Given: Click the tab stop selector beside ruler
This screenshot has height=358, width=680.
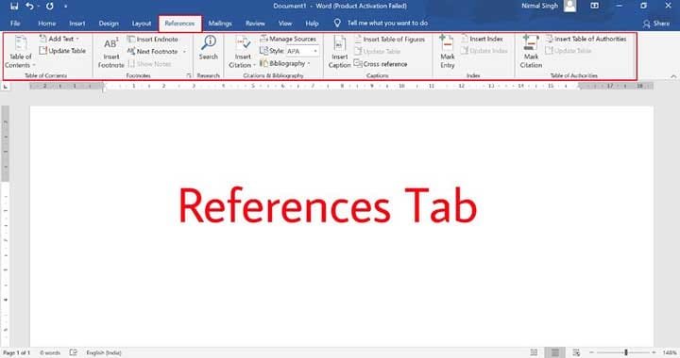Looking at the screenshot, I should pyautogui.click(x=6, y=87).
